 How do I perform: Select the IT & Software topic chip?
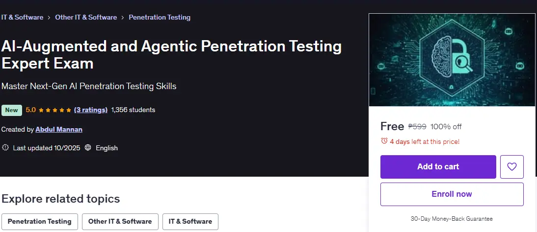190,221
